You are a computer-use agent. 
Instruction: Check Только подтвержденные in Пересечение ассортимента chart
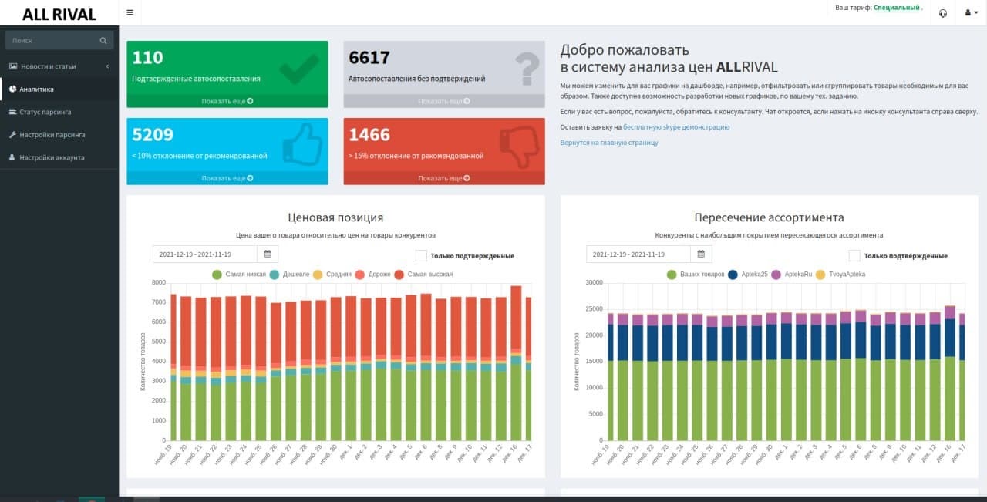854,255
